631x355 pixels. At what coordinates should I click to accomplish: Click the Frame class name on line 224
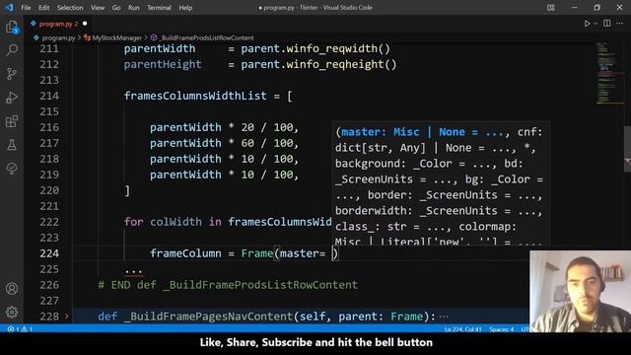click(x=257, y=253)
